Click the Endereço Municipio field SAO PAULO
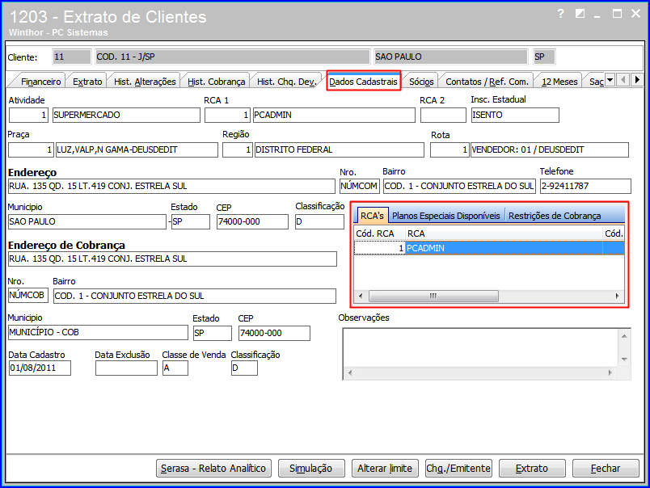 [x=87, y=221]
